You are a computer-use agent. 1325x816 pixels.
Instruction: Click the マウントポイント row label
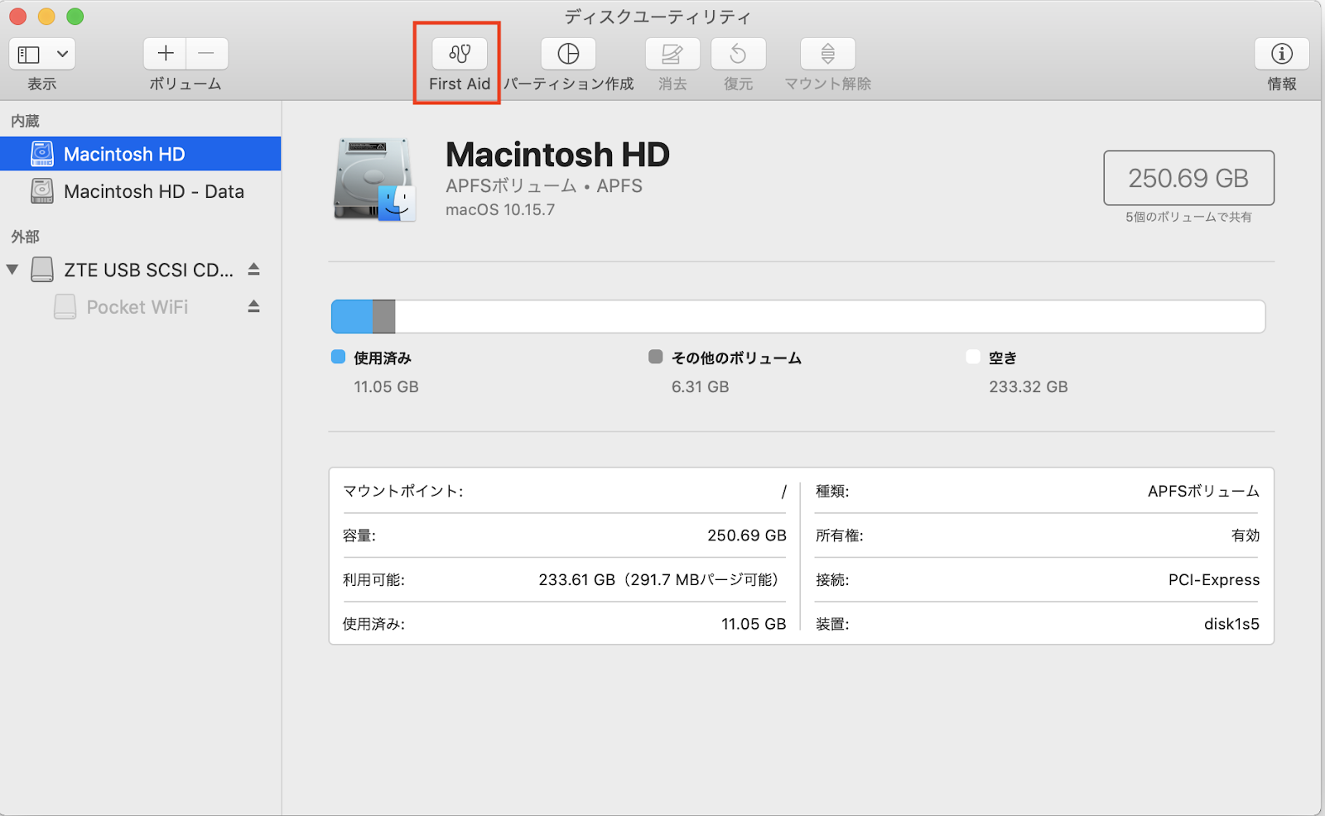point(402,491)
